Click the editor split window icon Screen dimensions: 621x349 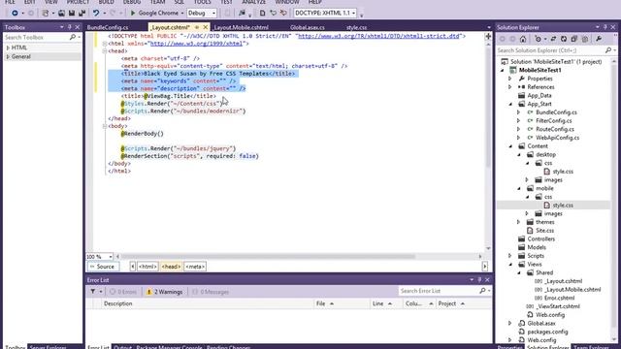(488, 36)
